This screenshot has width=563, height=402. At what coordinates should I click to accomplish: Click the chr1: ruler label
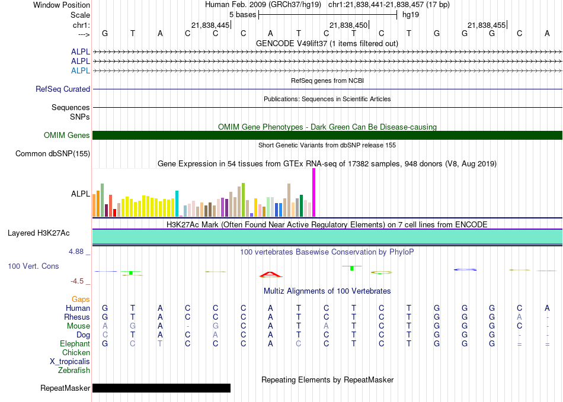point(82,25)
